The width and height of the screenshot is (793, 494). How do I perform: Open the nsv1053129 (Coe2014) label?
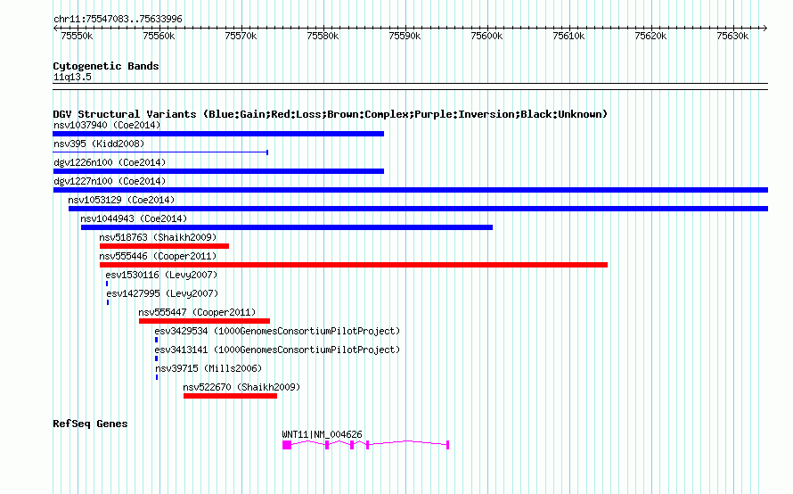121,200
